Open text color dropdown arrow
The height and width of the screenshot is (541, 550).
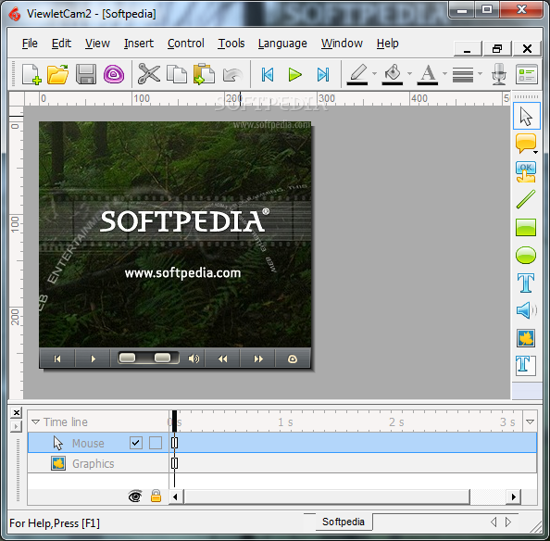pos(444,74)
